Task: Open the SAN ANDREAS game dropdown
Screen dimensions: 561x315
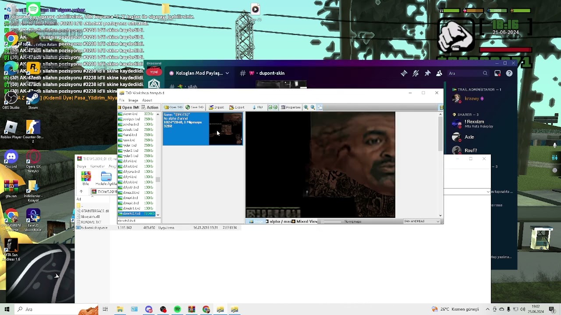Action: tap(422, 221)
